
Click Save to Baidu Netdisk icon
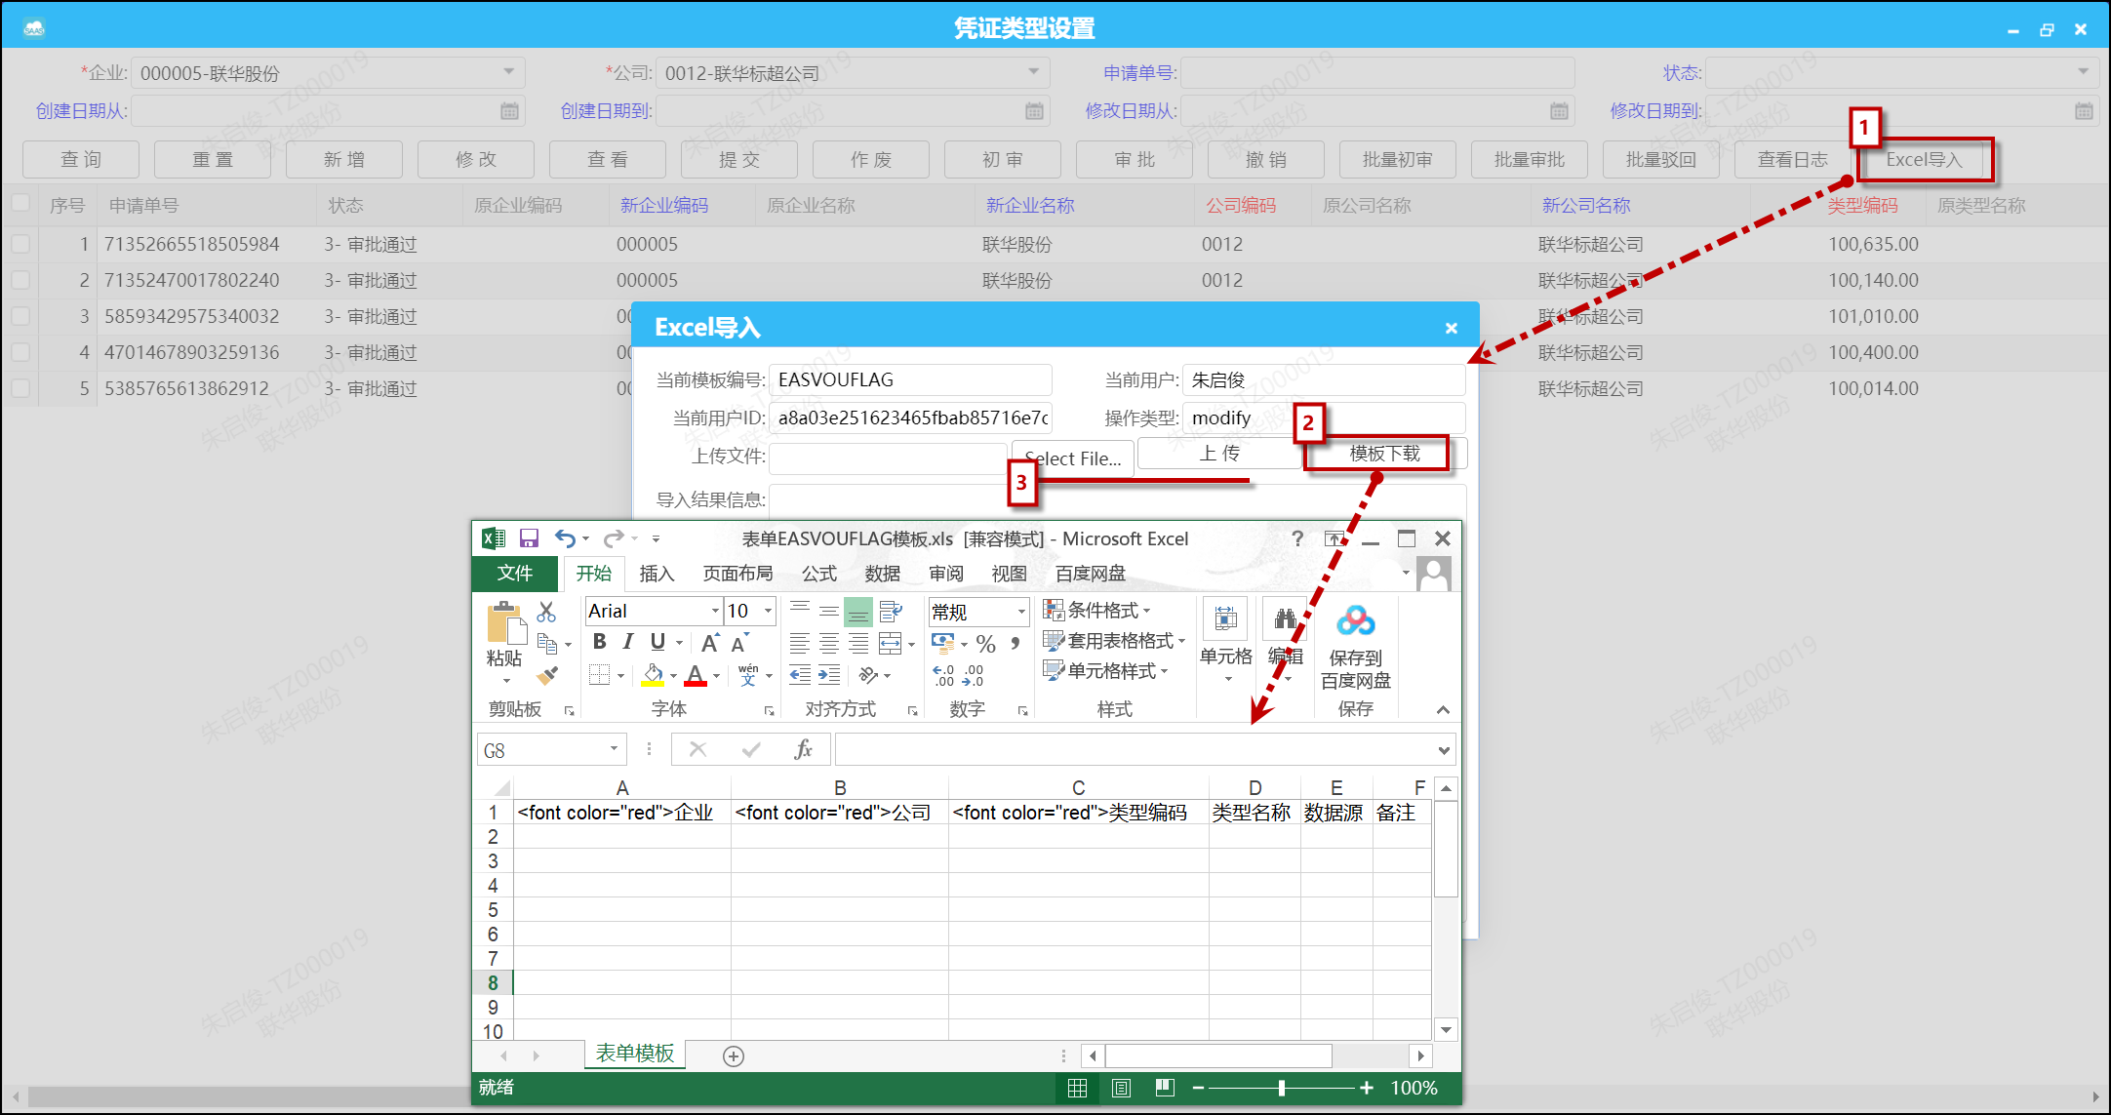click(1355, 620)
